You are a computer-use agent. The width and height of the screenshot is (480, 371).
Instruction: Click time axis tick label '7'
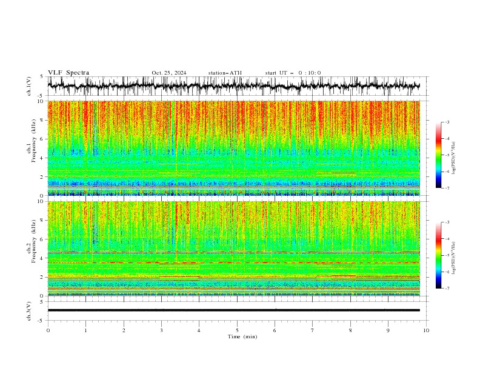coord(313,330)
